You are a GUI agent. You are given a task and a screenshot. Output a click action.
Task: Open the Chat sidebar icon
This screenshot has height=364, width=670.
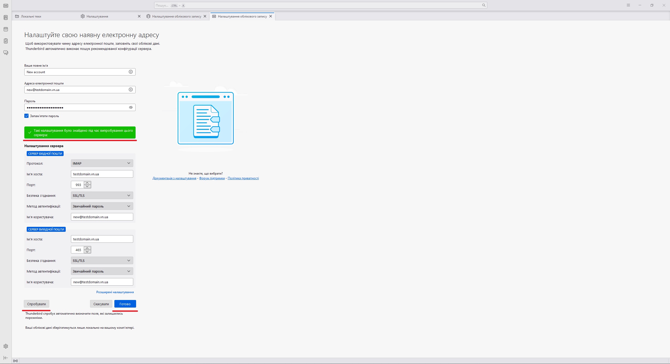click(6, 53)
